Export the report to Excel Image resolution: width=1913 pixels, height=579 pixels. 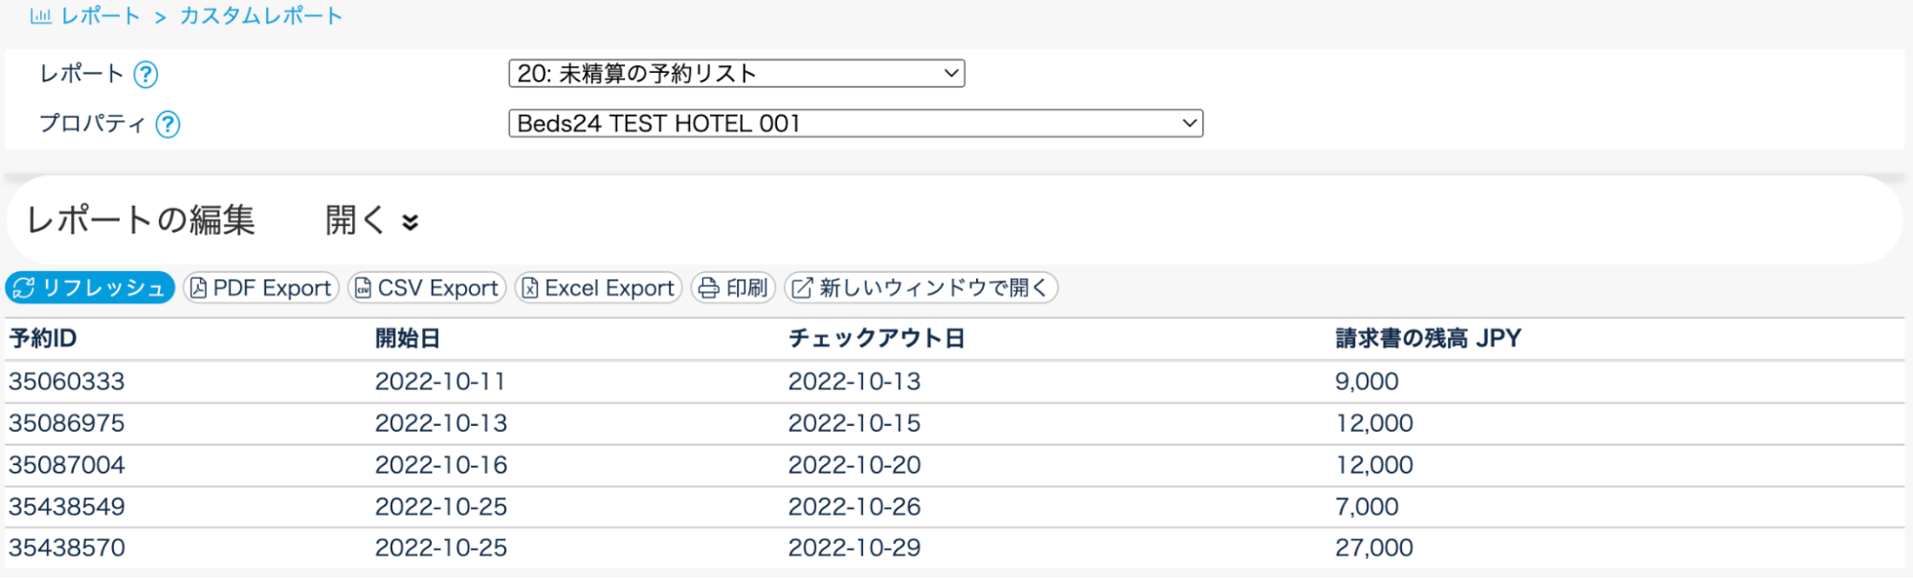(598, 288)
